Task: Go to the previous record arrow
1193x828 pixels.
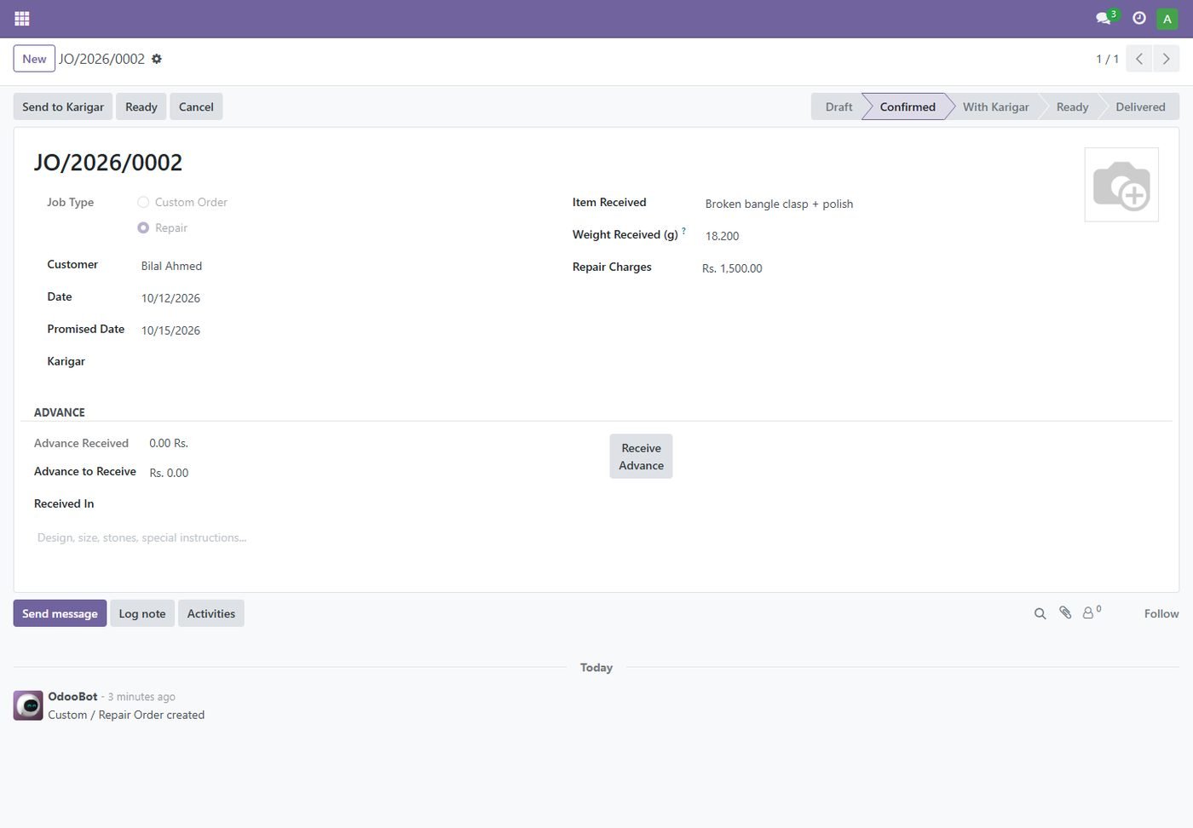Action: 1139,59
